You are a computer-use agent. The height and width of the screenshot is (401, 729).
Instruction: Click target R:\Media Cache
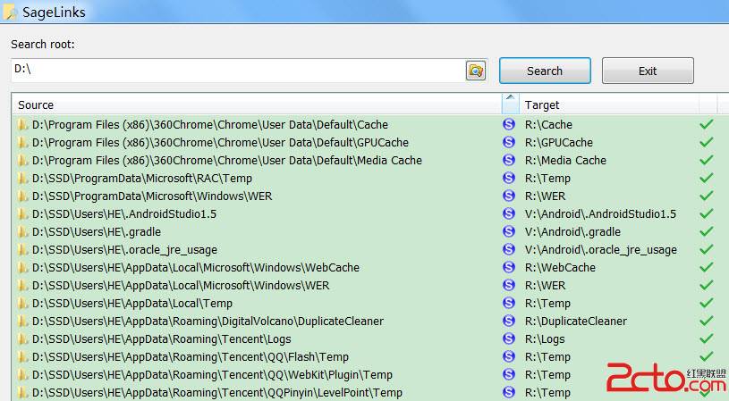point(566,161)
